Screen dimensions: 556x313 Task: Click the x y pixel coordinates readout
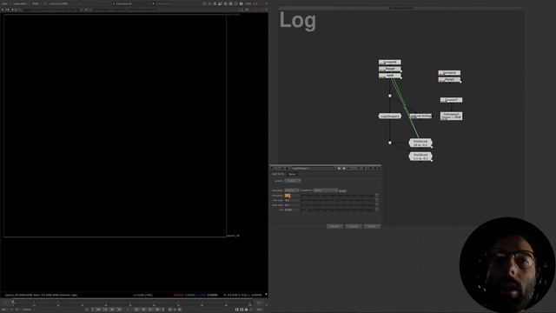pyautogui.click(x=142, y=295)
